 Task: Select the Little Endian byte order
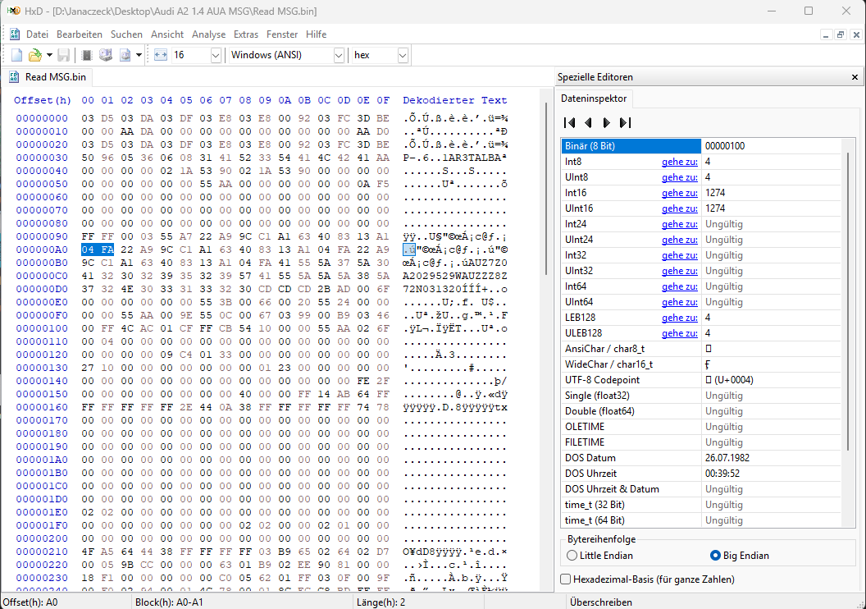[572, 555]
